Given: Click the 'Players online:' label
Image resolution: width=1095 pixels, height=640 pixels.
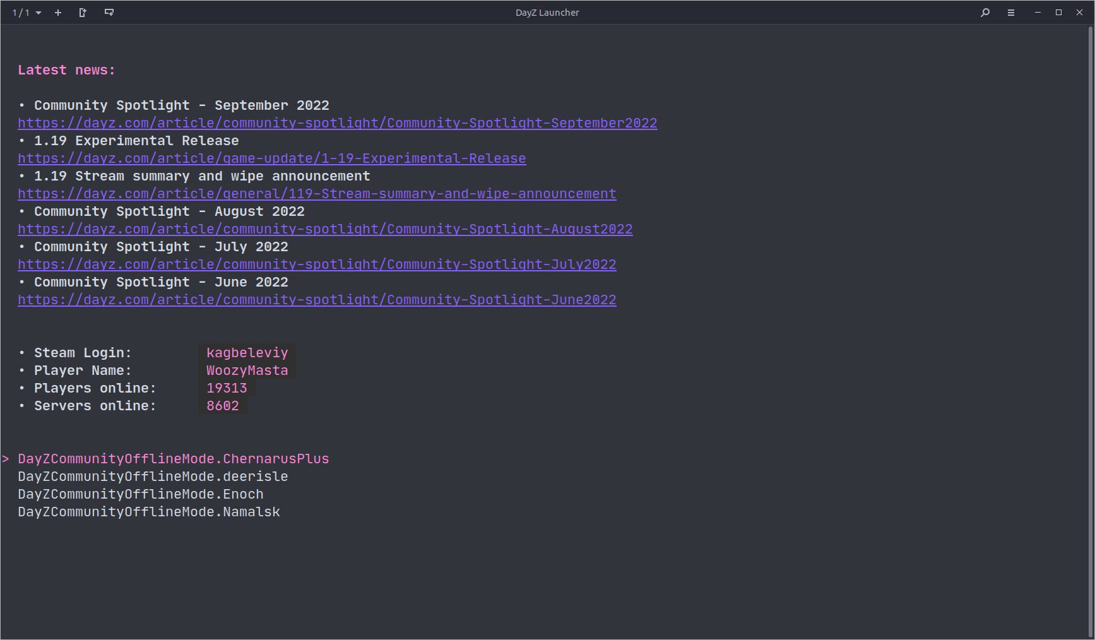Looking at the screenshot, I should 95,388.
